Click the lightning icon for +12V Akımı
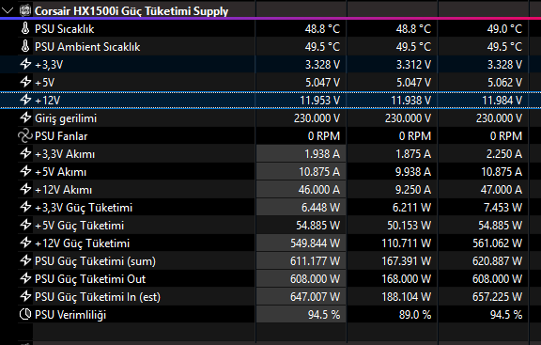 25,190
